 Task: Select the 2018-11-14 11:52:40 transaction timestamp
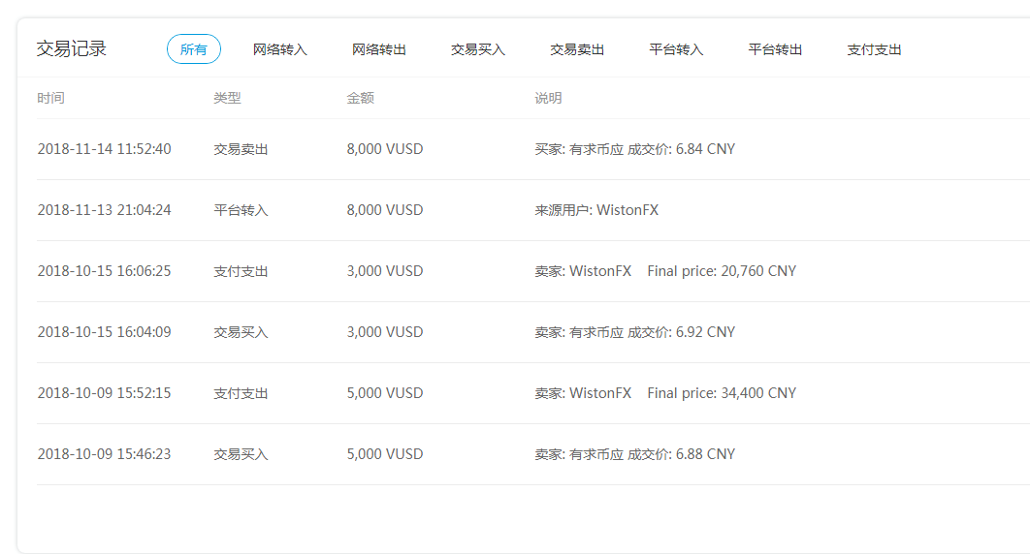pyautogui.click(x=104, y=149)
